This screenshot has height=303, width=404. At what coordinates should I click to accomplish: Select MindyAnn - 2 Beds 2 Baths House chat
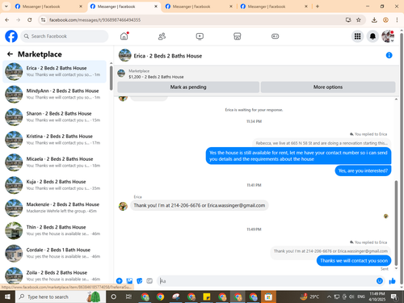click(54, 94)
